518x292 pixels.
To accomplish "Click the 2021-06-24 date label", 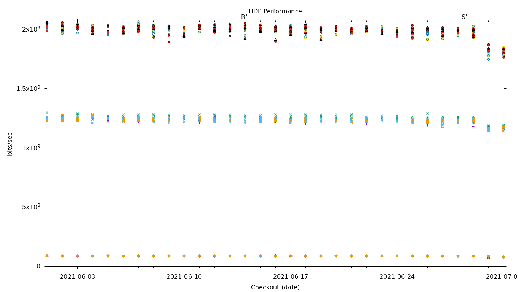I will click(397, 276).
